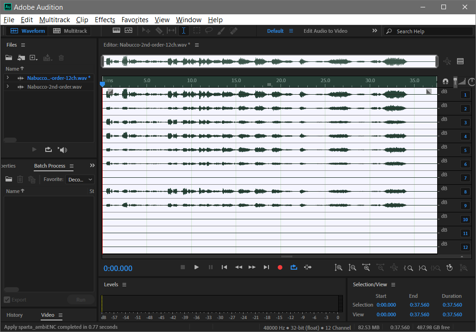Screen dimensions: 476x332
Task: Toggle channel 5 enable button
Action: pos(465,150)
